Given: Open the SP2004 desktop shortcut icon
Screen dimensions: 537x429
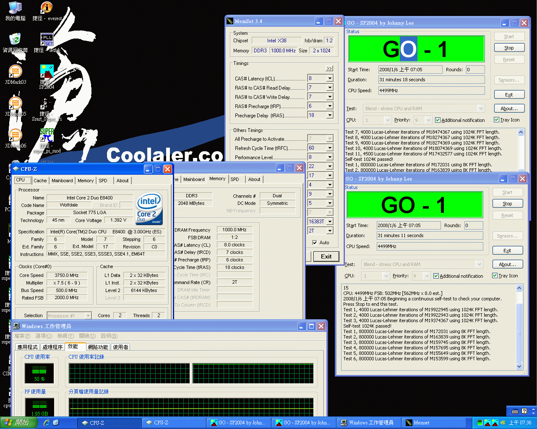Looking at the screenshot, I should coord(47,71).
